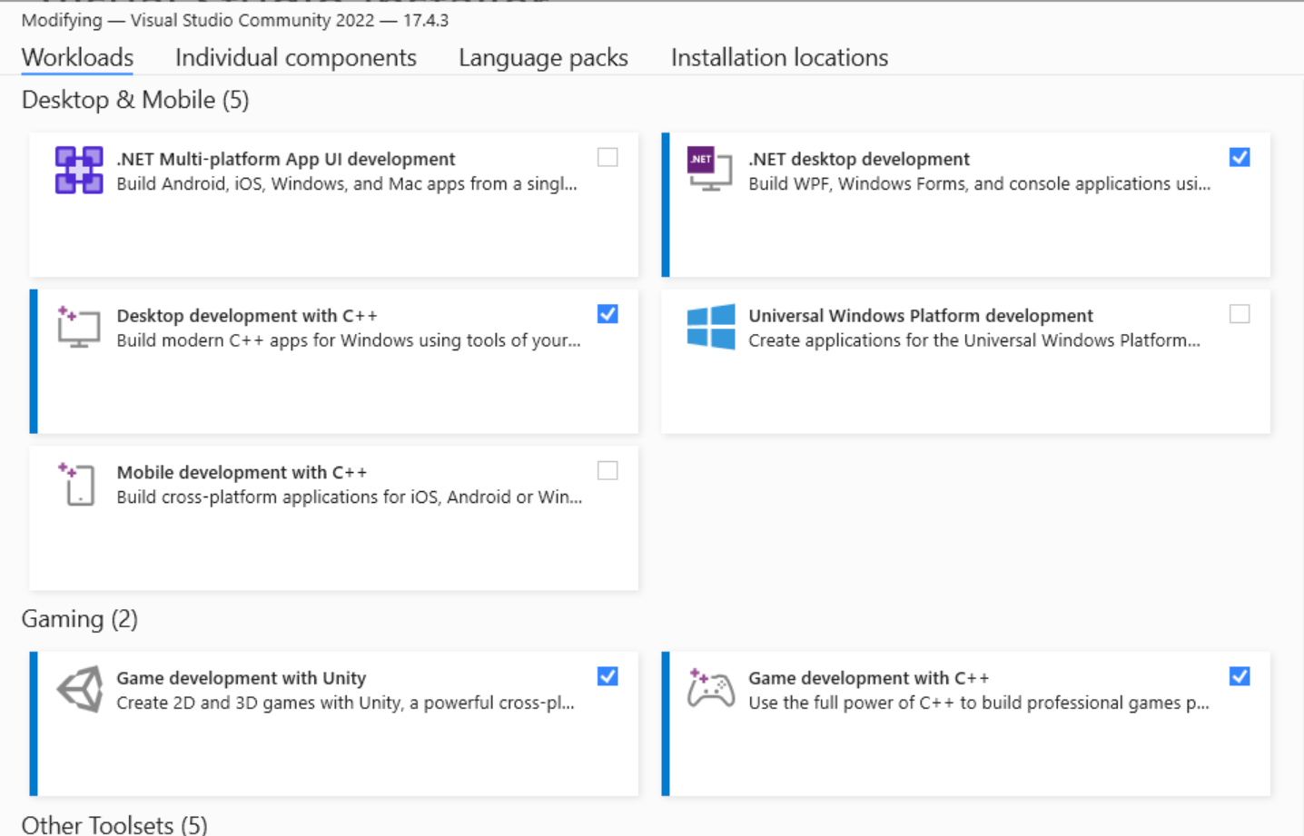Click 'Create applications for the Universal Windows Platform' description
The image size is (1304, 836).
974,340
